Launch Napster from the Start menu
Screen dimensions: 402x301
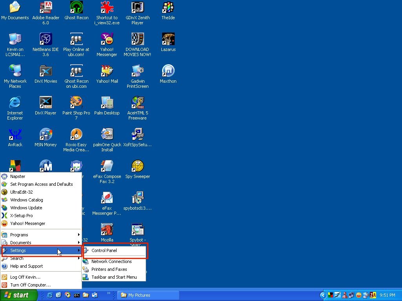41,176
